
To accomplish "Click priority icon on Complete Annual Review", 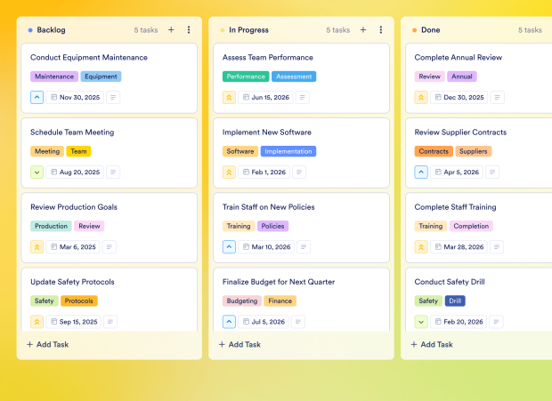I will 421,97.
